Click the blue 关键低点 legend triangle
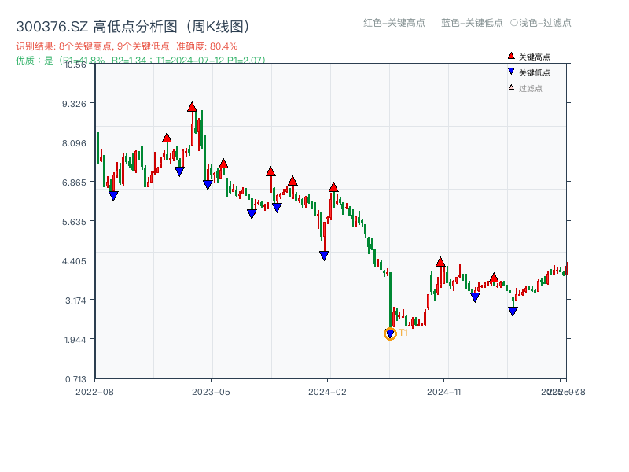This screenshot has width=629, height=472. [x=511, y=72]
